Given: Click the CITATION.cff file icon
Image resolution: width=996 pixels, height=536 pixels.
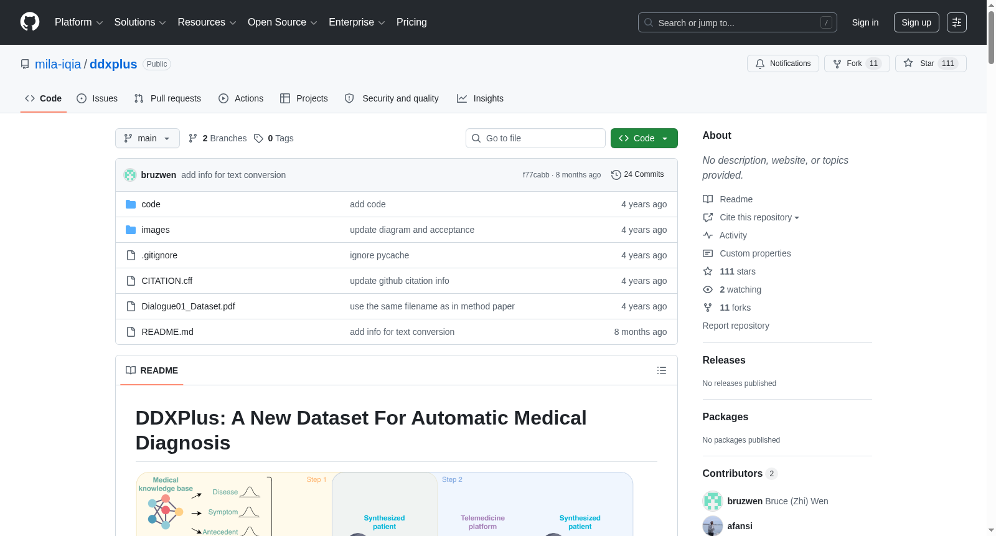Looking at the screenshot, I should pos(131,281).
